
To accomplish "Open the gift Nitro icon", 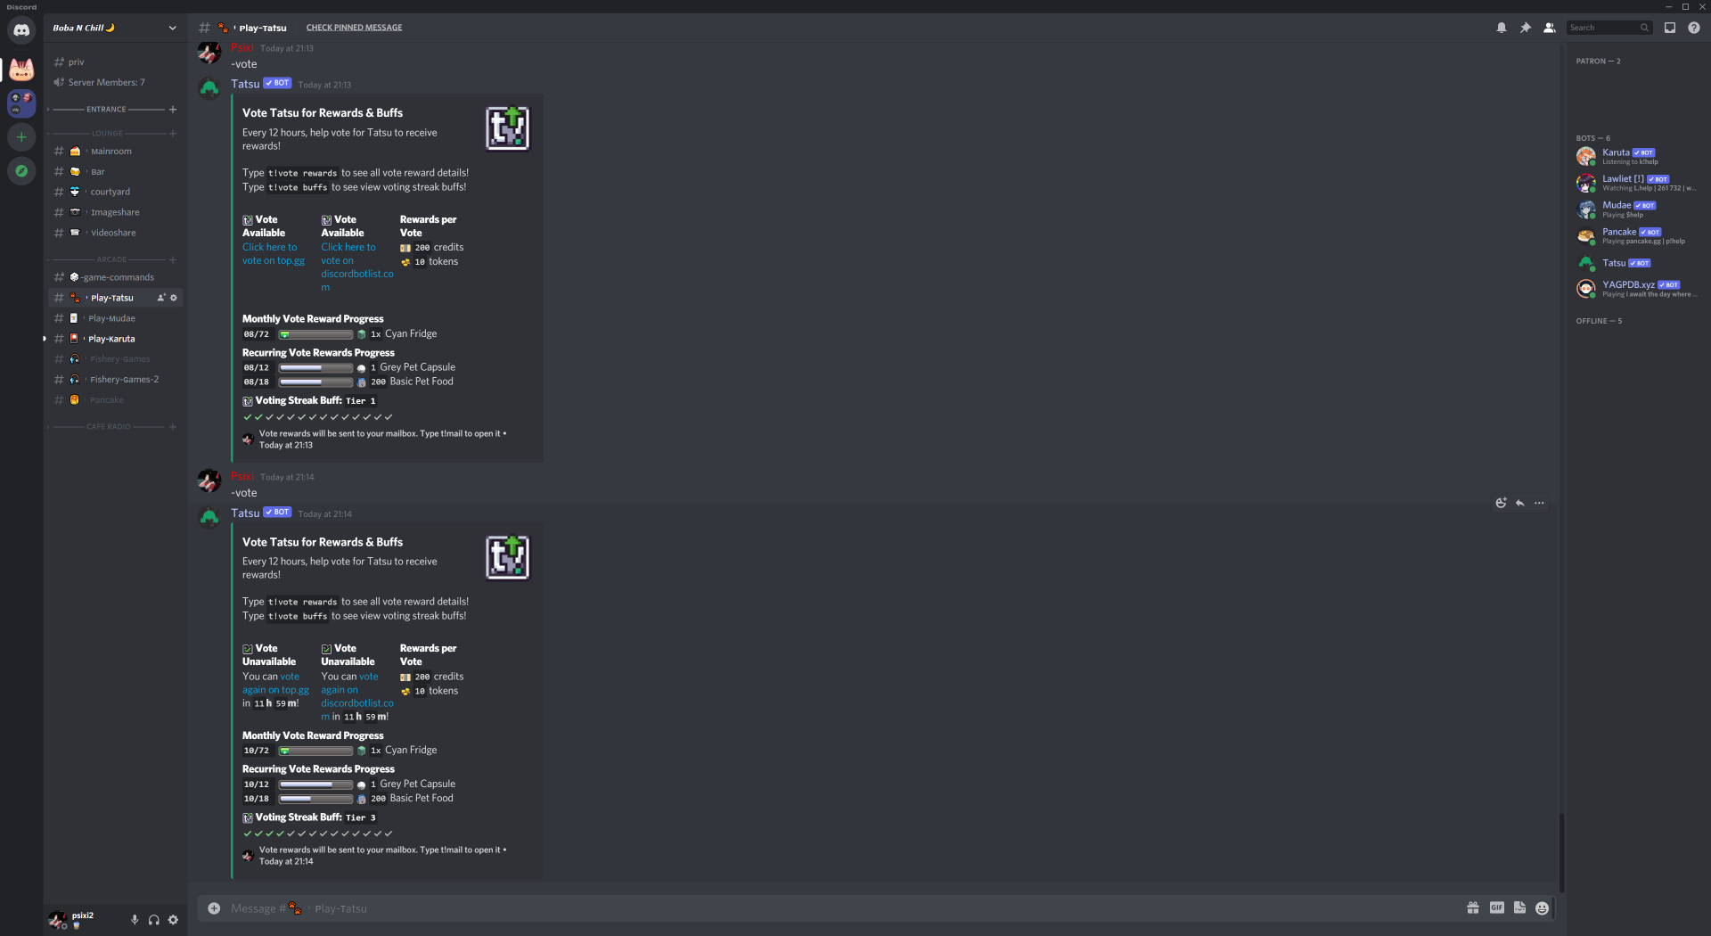I will (x=1473, y=908).
